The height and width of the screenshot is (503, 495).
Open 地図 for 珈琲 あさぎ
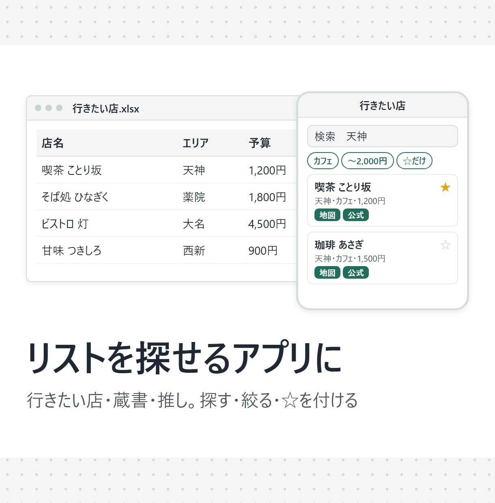coord(327,273)
